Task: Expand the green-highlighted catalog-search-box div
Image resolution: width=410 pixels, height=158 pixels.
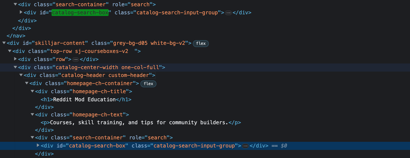Action: click(21, 12)
